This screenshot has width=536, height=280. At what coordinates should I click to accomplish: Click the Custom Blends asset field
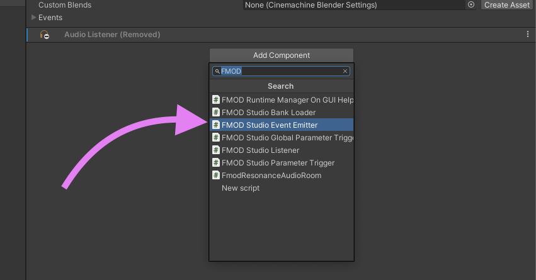(x=353, y=5)
